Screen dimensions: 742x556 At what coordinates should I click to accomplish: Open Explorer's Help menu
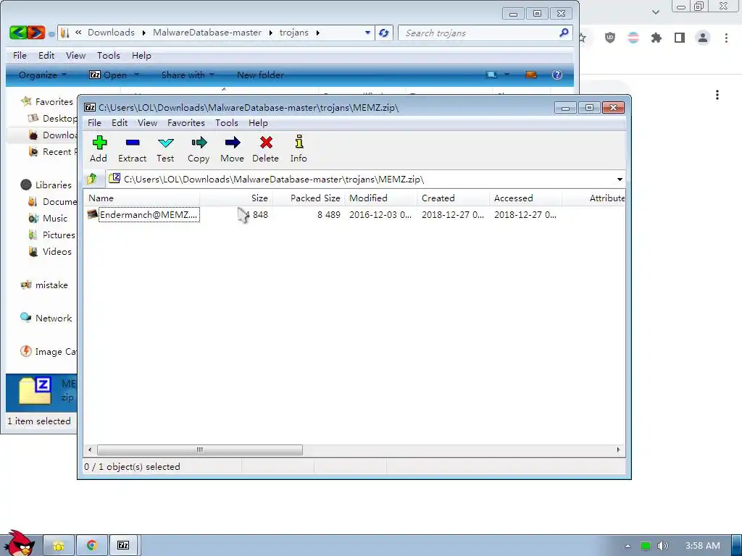pos(141,56)
